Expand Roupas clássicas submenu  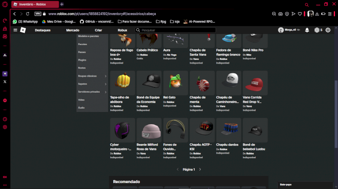click(x=106, y=76)
